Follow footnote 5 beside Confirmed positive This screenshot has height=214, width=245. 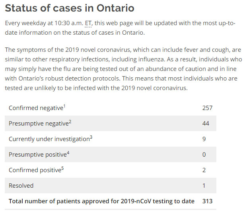[63, 168]
